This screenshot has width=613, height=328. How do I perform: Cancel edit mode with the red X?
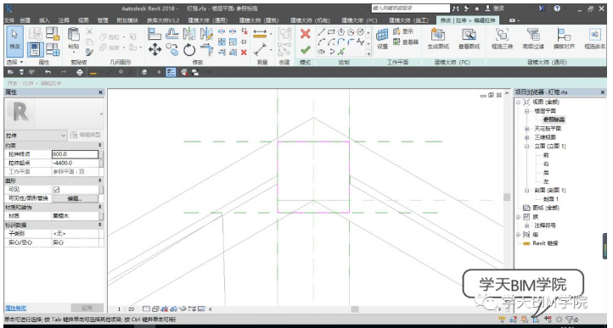click(x=306, y=34)
